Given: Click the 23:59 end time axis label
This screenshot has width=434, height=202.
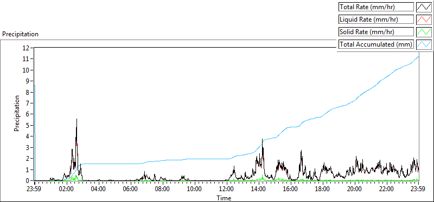Looking at the screenshot, I should [418, 190].
